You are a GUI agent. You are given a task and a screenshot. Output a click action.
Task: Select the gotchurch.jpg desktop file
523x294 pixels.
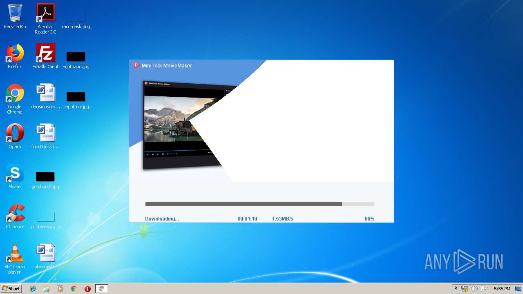click(x=45, y=180)
